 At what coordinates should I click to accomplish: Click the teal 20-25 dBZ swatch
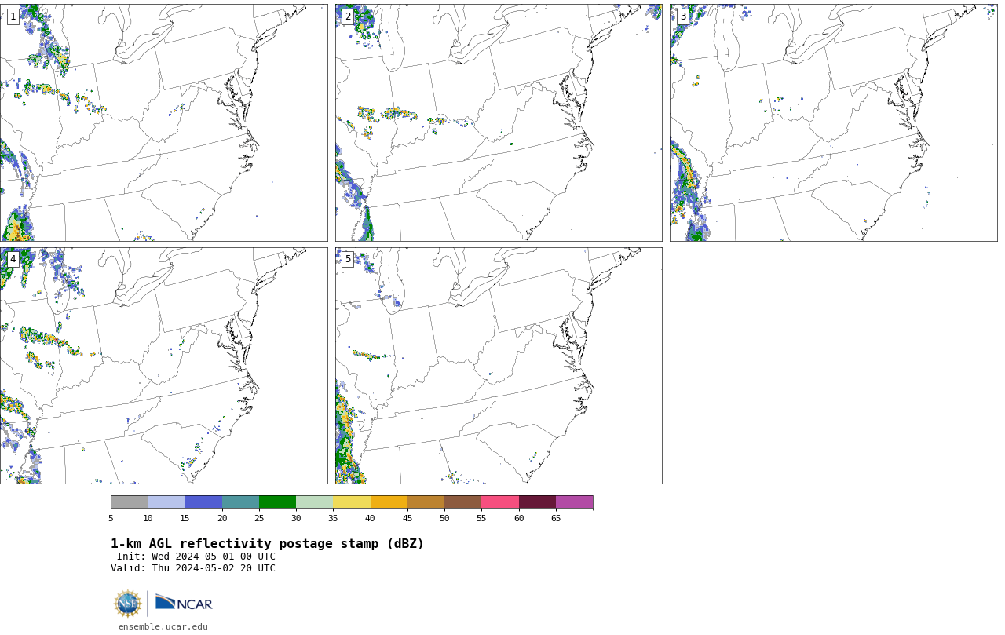240,502
